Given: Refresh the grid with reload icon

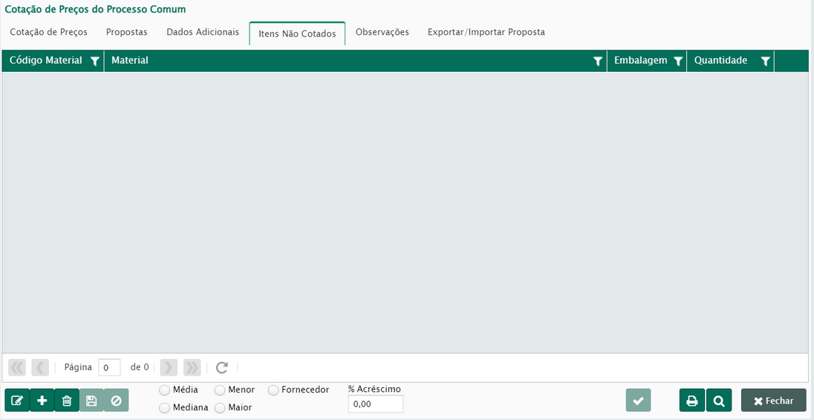Looking at the screenshot, I should click(x=221, y=367).
